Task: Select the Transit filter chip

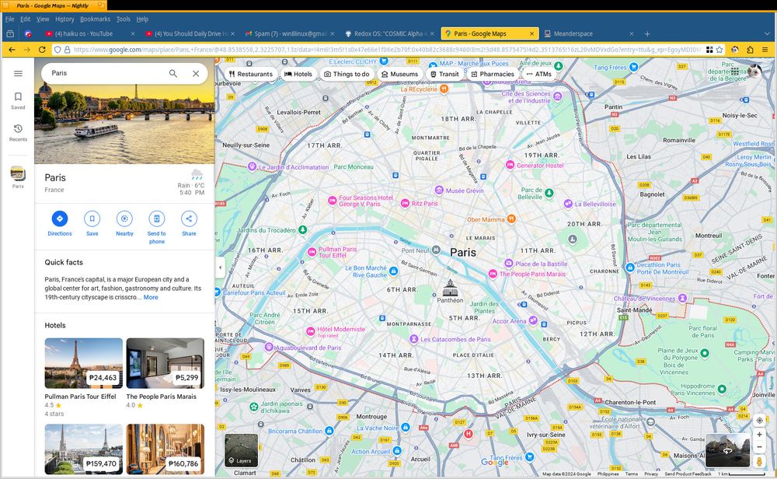Action: (x=444, y=74)
